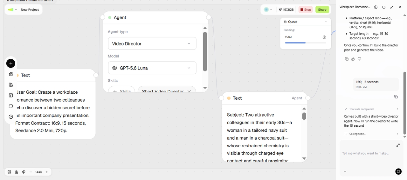The image size is (407, 180).
Task: Remove the Short Video Director skill tag
Action: tap(189, 91)
